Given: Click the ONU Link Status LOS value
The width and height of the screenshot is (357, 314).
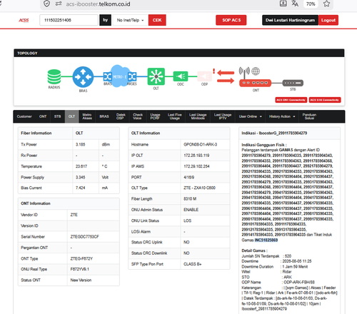Looking at the screenshot, I should click(x=187, y=221).
